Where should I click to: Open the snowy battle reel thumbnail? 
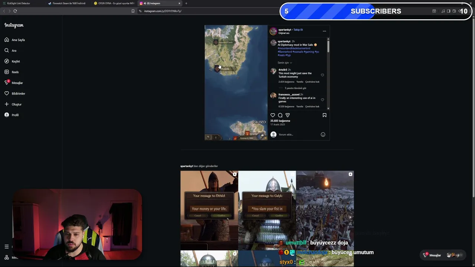click(x=325, y=210)
